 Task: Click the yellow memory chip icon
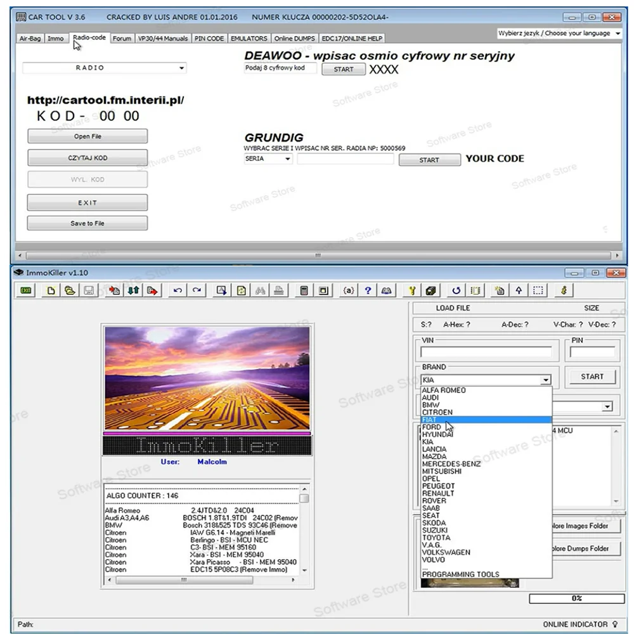[475, 290]
